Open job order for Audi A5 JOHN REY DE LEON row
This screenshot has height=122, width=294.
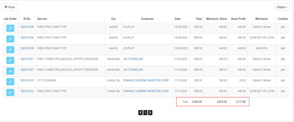tap(10, 39)
